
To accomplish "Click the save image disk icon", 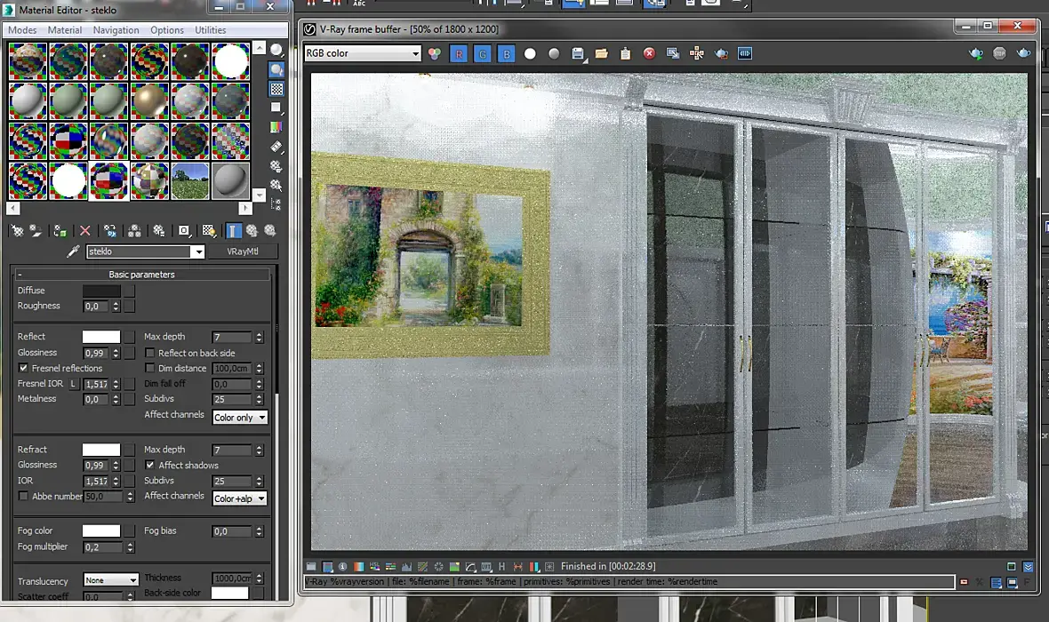I will 578,54.
